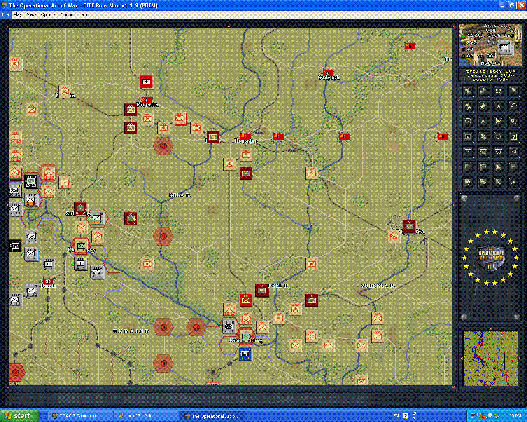Click the minimap overview
527x422 pixels.
click(490, 359)
